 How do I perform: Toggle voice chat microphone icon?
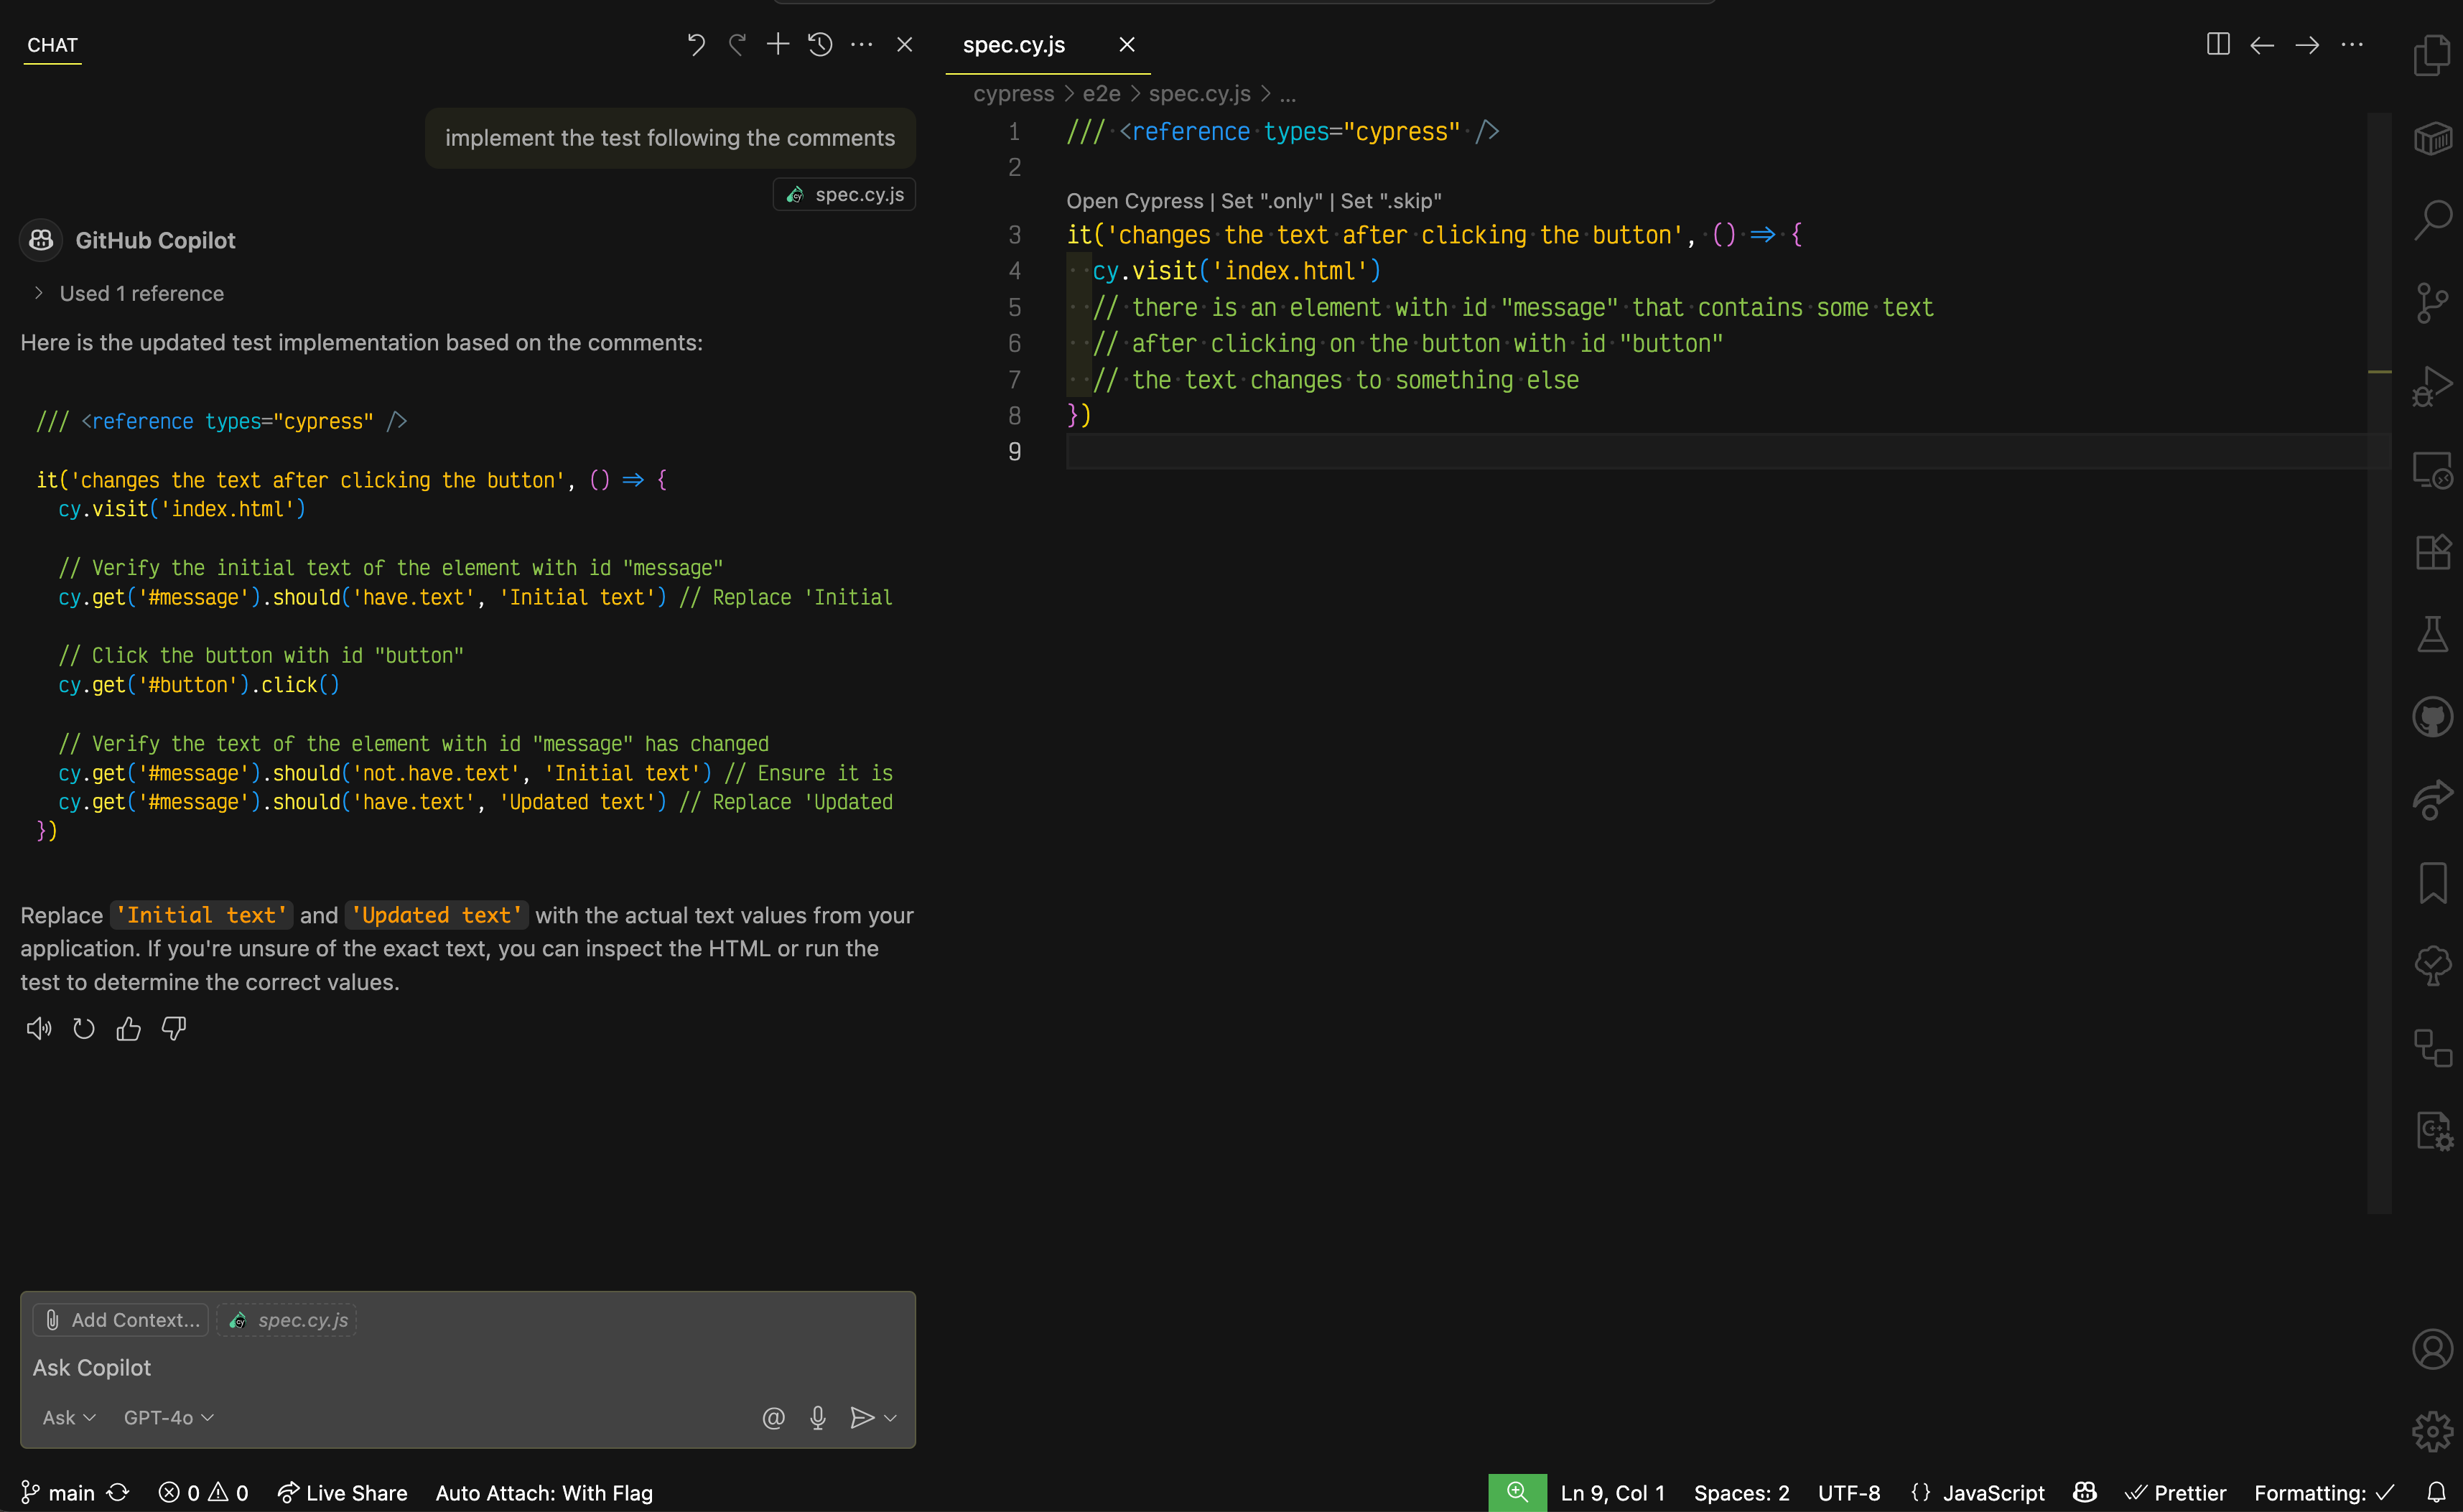pos(817,1417)
